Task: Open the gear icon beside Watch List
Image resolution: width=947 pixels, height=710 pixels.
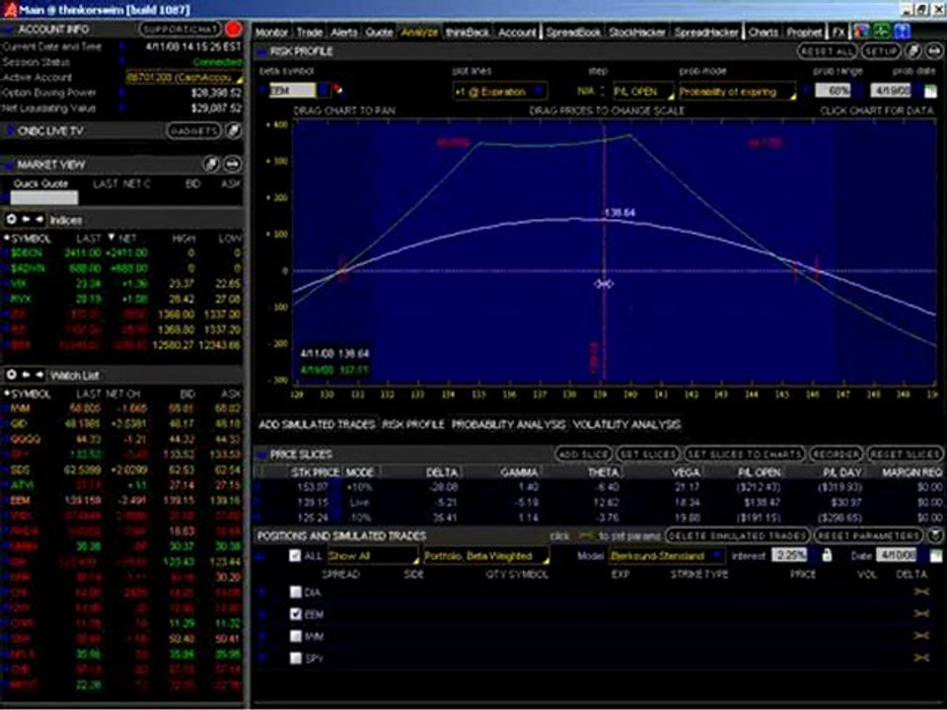Action: click(11, 375)
